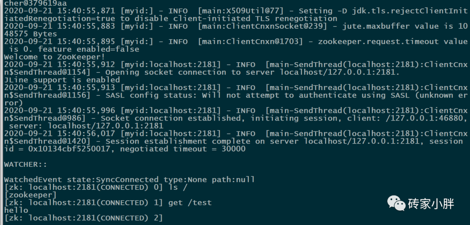Click the WatchedEvent state:SyncConnected line

(129, 179)
